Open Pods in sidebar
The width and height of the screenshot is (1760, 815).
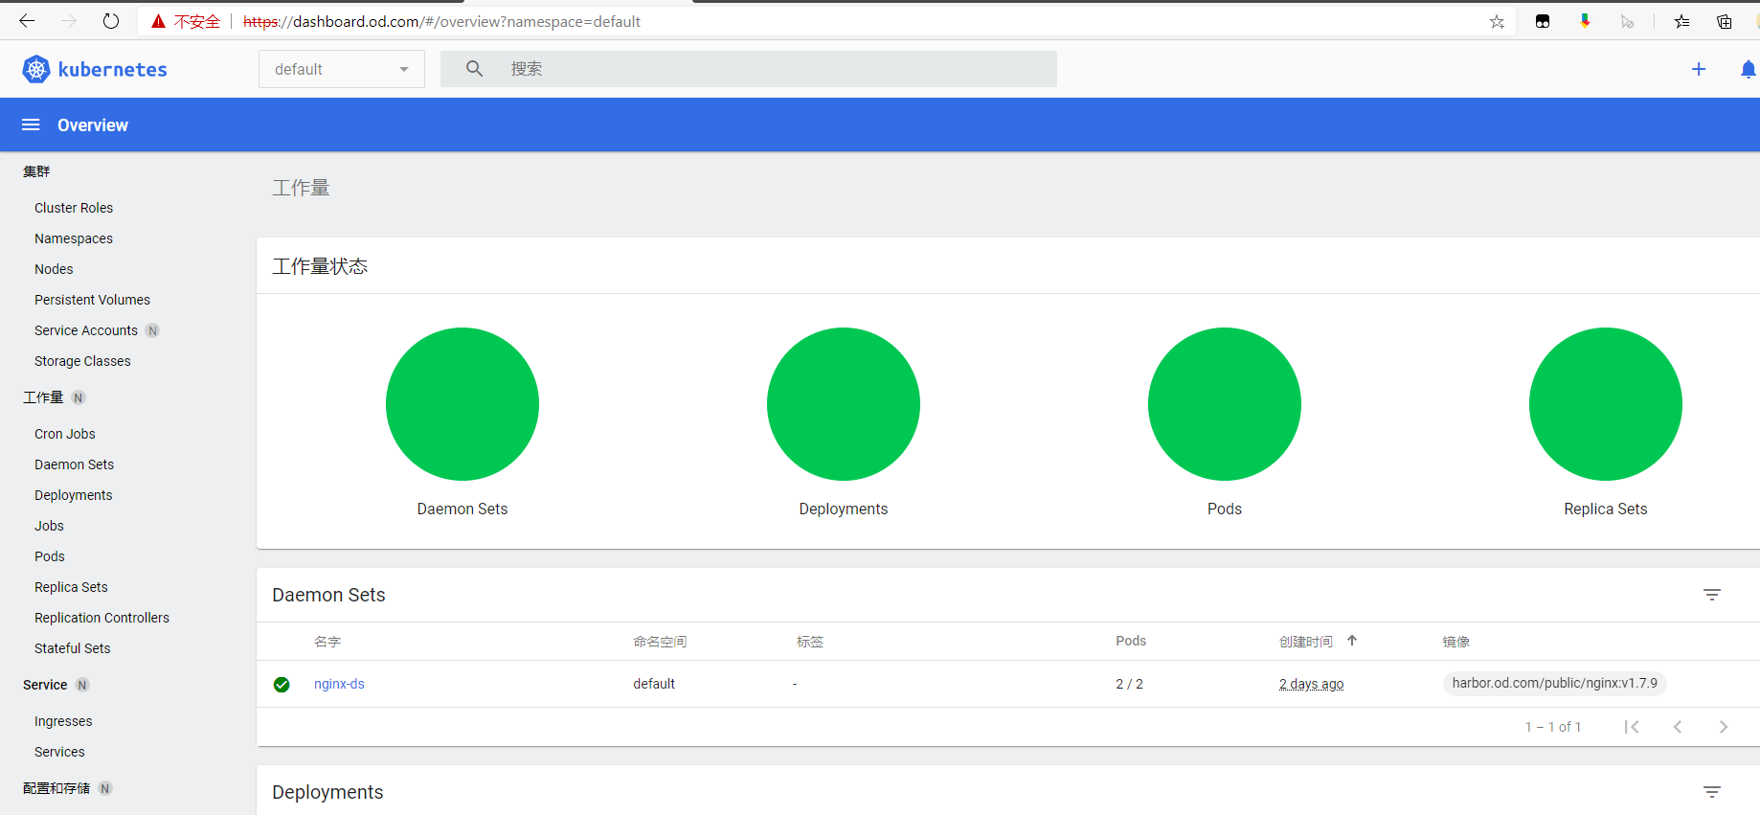point(50,556)
